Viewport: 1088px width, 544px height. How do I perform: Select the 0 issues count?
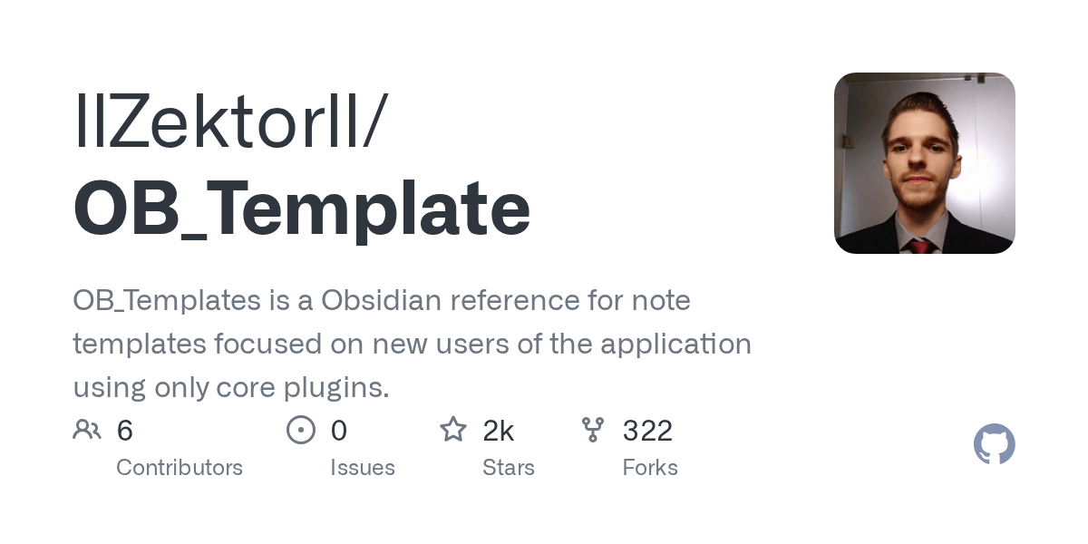[339, 431]
